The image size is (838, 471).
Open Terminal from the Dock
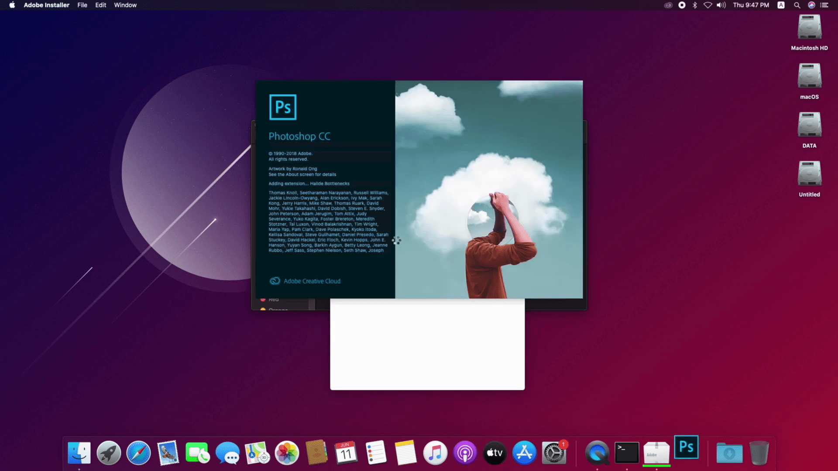click(627, 453)
